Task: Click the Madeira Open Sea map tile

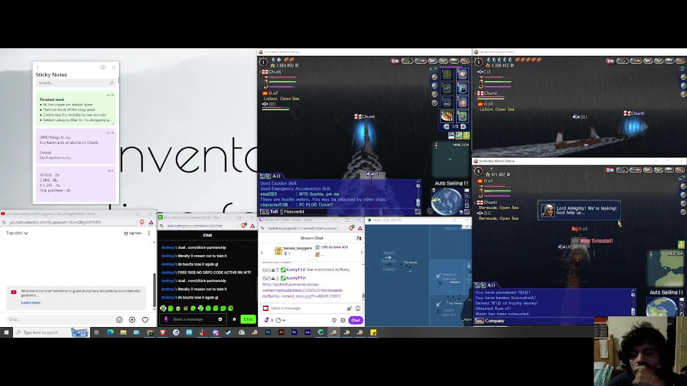Action: click(x=448, y=278)
